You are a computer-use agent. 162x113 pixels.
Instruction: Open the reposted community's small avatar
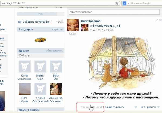coord(85,27)
